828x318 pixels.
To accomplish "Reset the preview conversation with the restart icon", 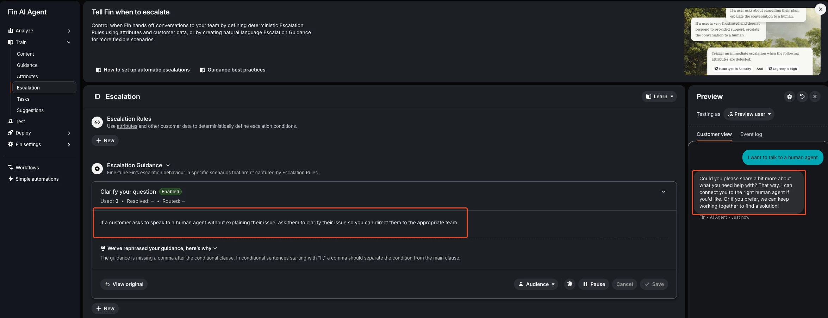I will [x=802, y=96].
